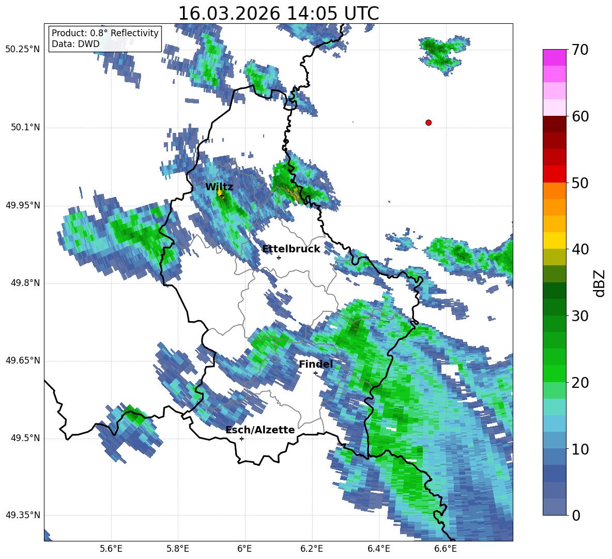This screenshot has height=559, width=612.
Task: Click the 70 tick label on the colorbar
Action: pos(580,50)
